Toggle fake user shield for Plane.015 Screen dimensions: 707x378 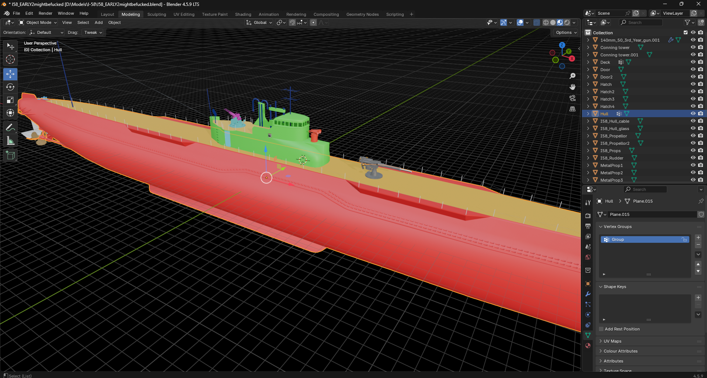click(x=701, y=214)
